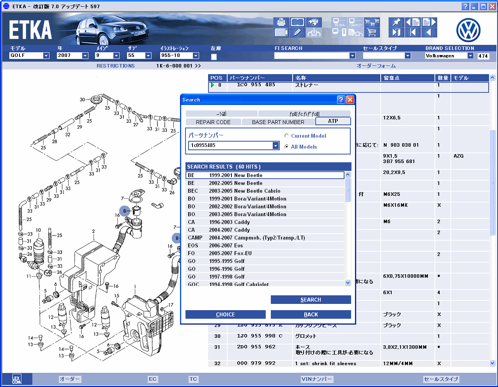Open the セールスタイプ dropdown in the header
Viewport: 498px width, 387px height.
[408, 56]
